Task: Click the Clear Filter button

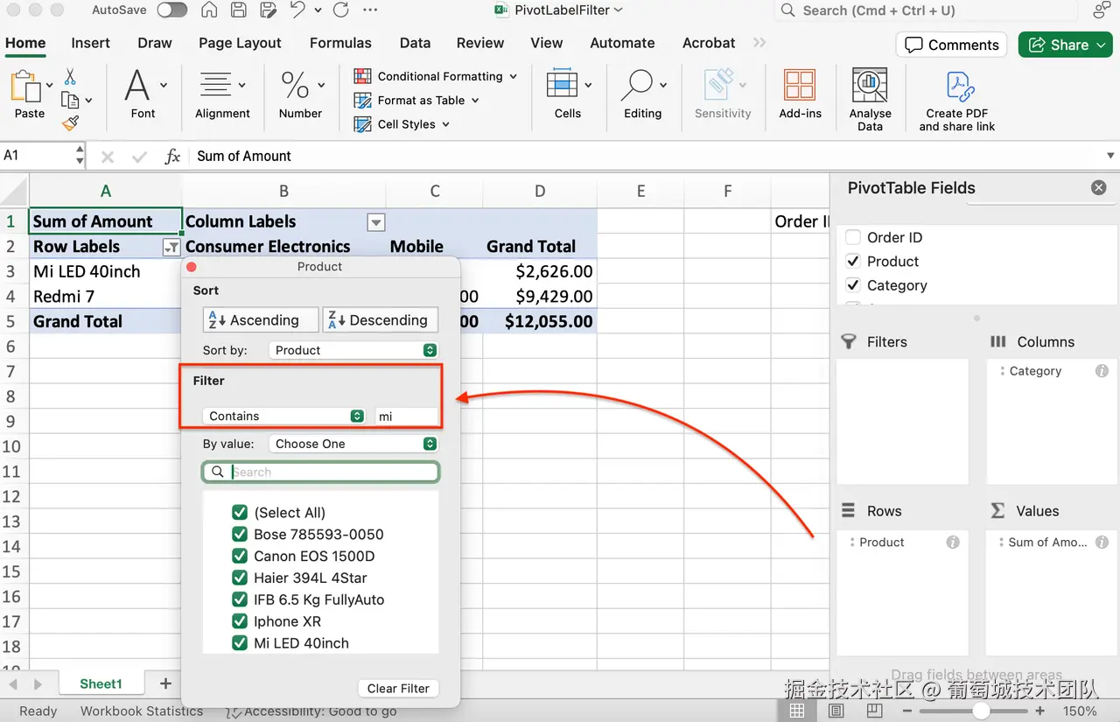Action: pyautogui.click(x=398, y=688)
